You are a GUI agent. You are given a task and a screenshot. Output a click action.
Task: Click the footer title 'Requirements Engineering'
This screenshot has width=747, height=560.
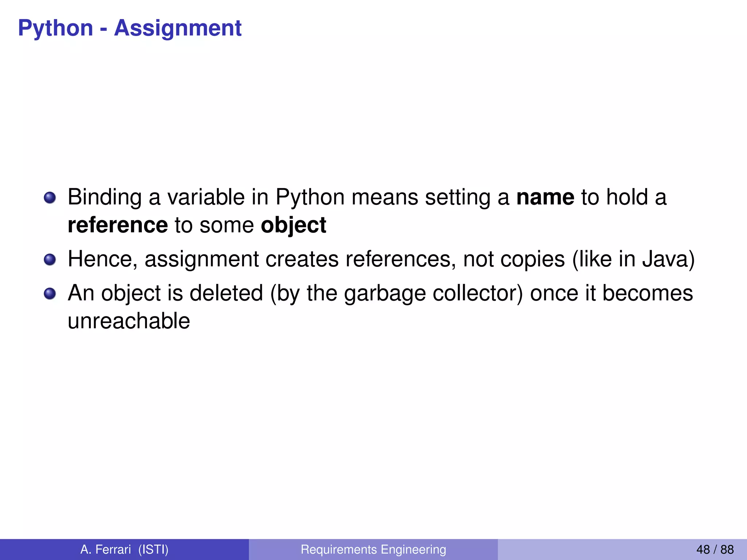tap(373, 549)
